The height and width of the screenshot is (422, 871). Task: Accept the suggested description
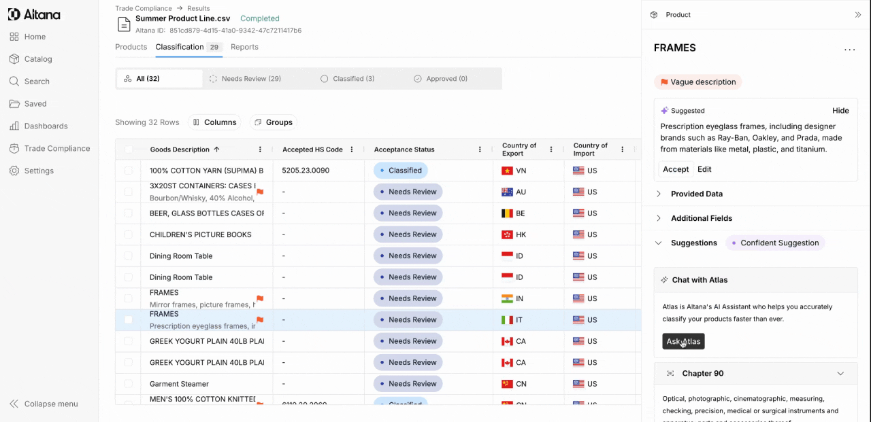pyautogui.click(x=676, y=169)
